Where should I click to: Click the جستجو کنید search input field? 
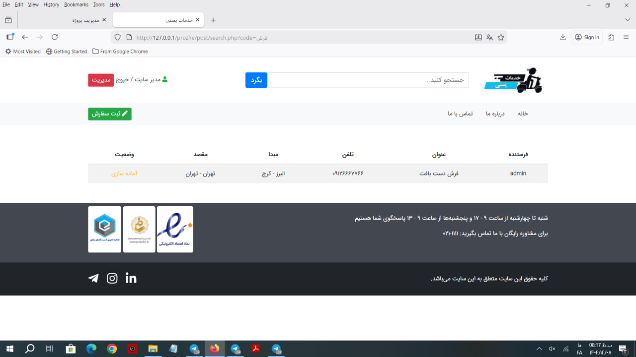point(368,80)
